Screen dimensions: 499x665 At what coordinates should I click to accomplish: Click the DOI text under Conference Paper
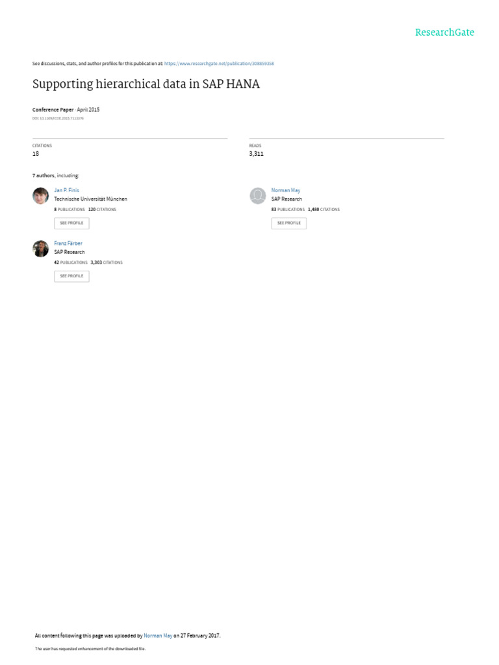58,118
